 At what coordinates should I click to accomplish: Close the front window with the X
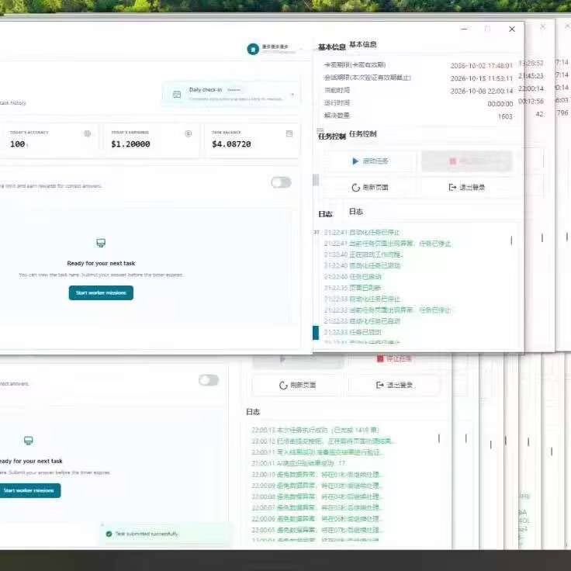point(512,29)
